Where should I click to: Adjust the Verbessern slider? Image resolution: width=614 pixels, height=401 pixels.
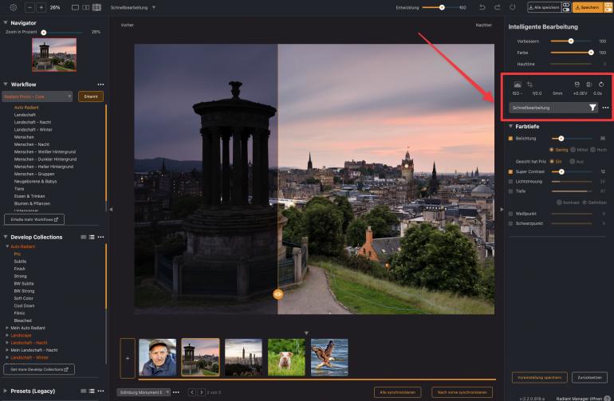tap(571, 41)
